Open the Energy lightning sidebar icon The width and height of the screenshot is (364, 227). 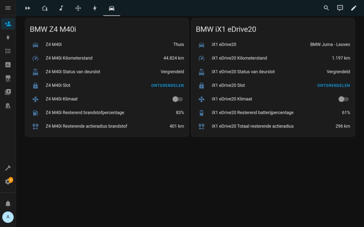point(8,38)
